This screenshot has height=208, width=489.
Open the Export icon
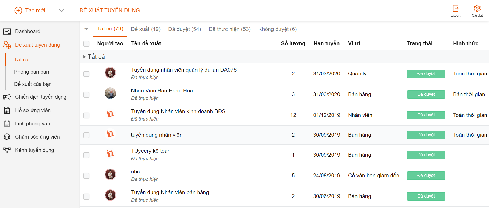456,8
